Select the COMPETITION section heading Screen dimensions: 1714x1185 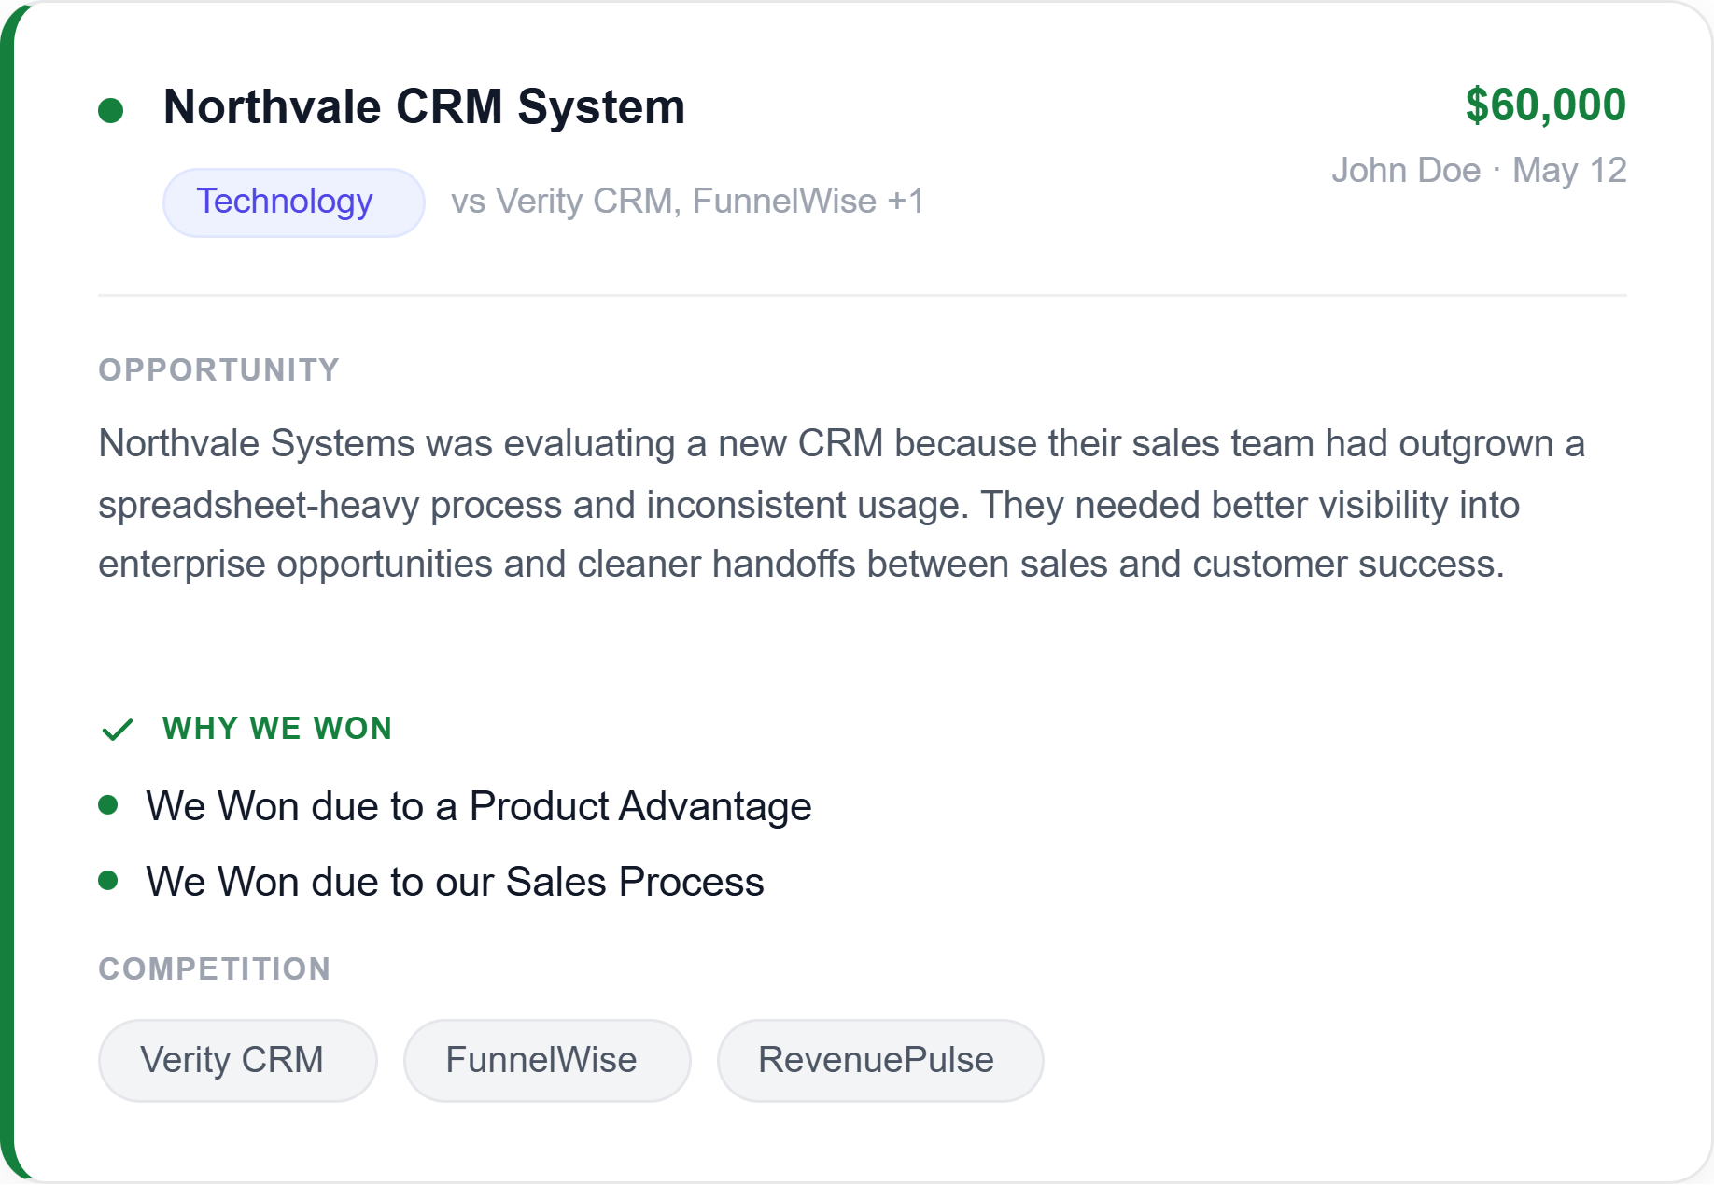tap(215, 969)
